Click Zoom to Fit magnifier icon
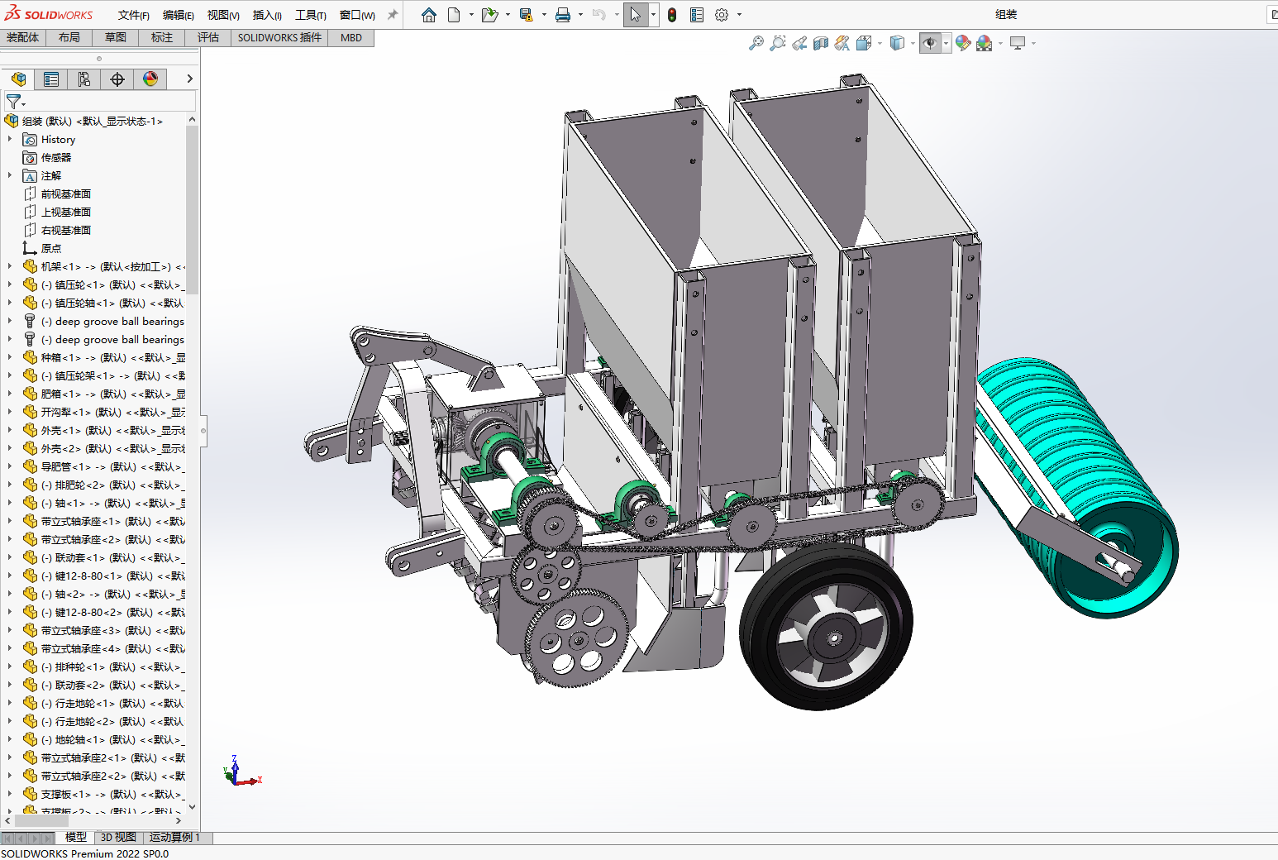 point(756,43)
